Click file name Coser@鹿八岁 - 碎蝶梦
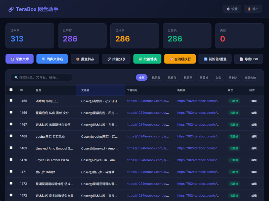Viewport: 269px width, 201px height. (x=98, y=172)
